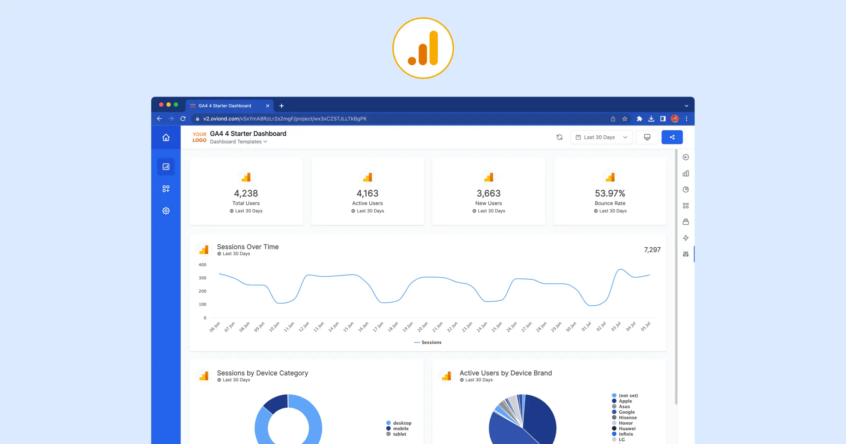Open the browser downloads icon

(651, 119)
